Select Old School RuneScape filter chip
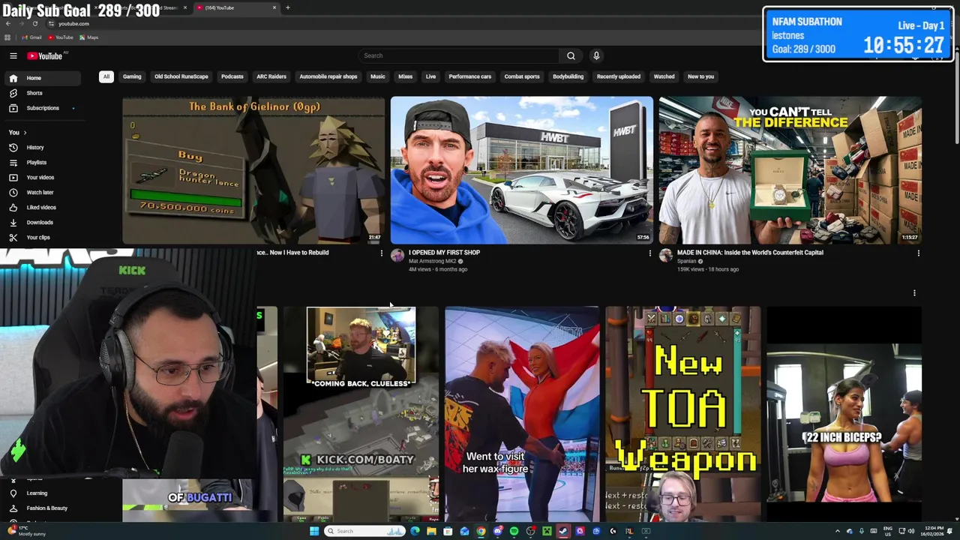960x540 pixels. click(x=181, y=76)
